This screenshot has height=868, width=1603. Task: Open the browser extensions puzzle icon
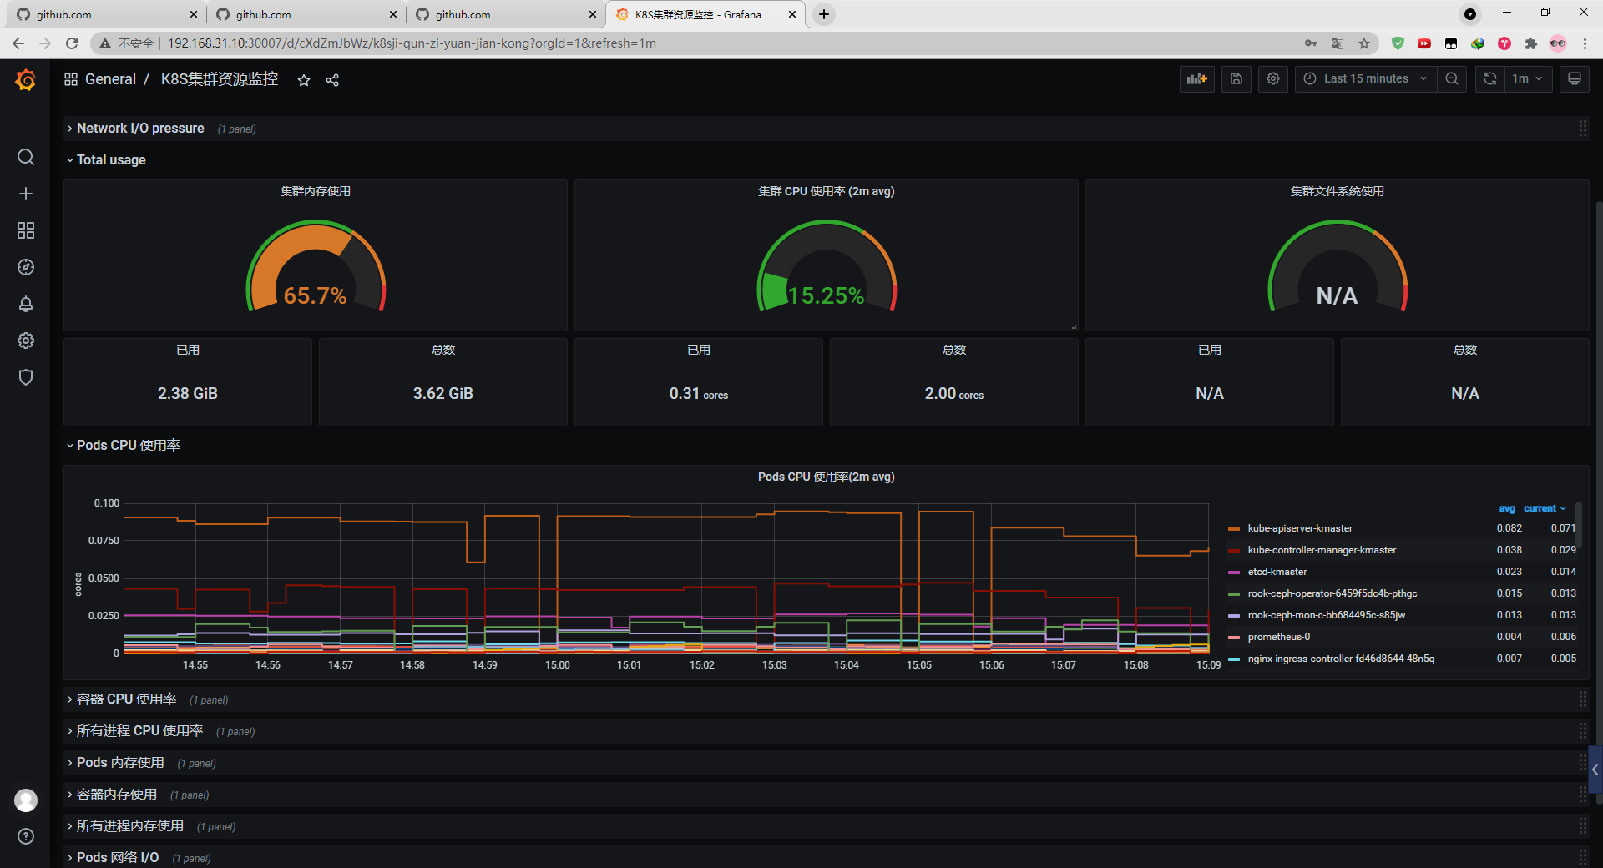[1531, 43]
